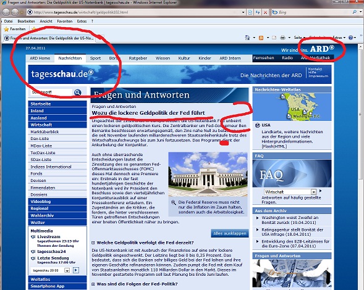Open the Favoriten star button
This screenshot has width=364, height=290.
coord(15,29)
